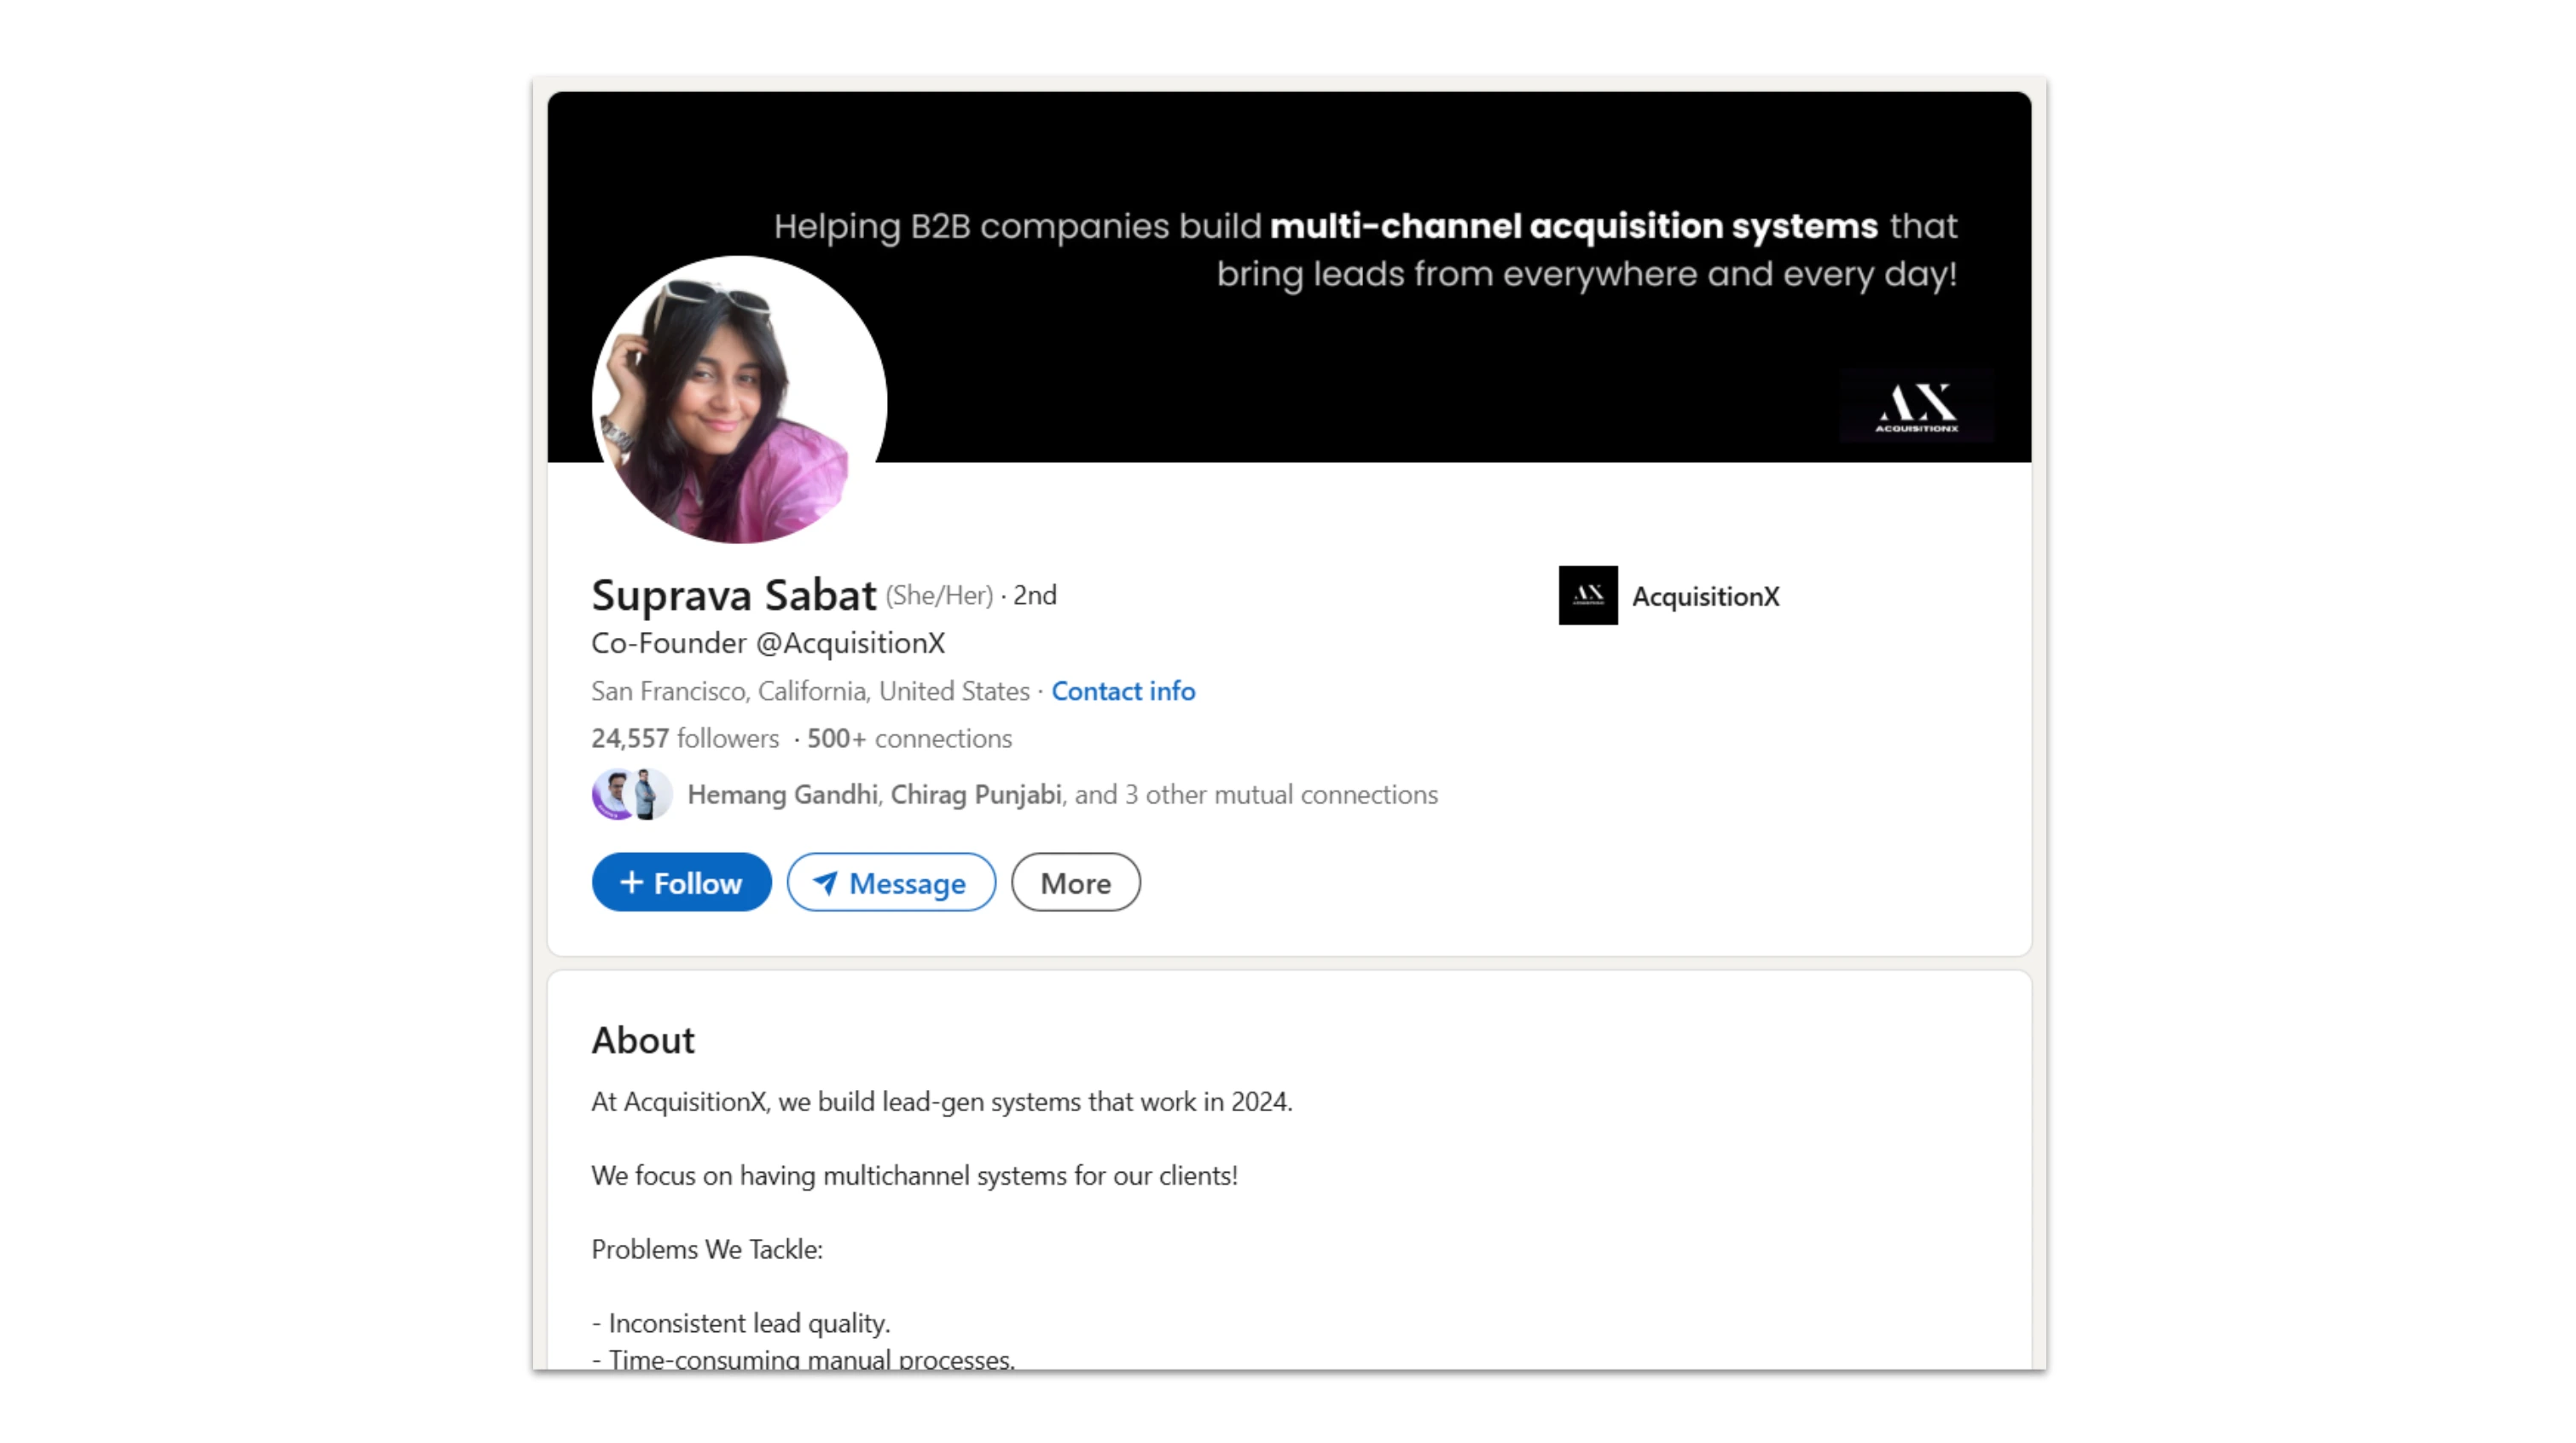Click the Co-Founder @AcquisitionX headline
The image size is (2576, 1443).
coord(767,643)
